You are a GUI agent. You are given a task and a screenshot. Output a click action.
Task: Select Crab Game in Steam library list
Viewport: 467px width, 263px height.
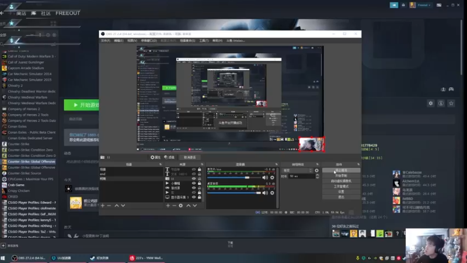[16, 185]
